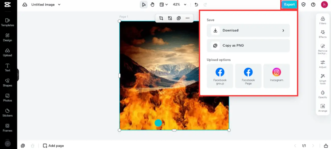This screenshot has height=149, width=331.
Task: Expand the left sidebar scroll-down chevron
Action: tap(7, 144)
